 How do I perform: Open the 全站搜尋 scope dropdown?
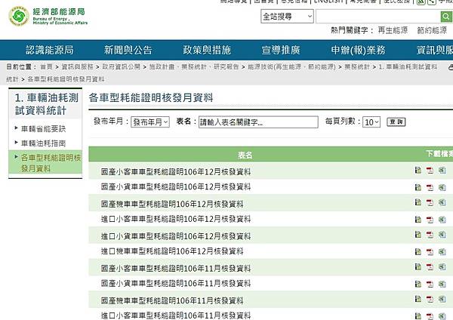point(287,16)
